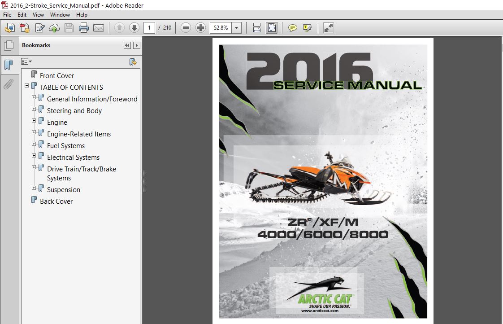This screenshot has width=503, height=324.
Task: Click the Save floppy disk icon
Action: tap(69, 28)
